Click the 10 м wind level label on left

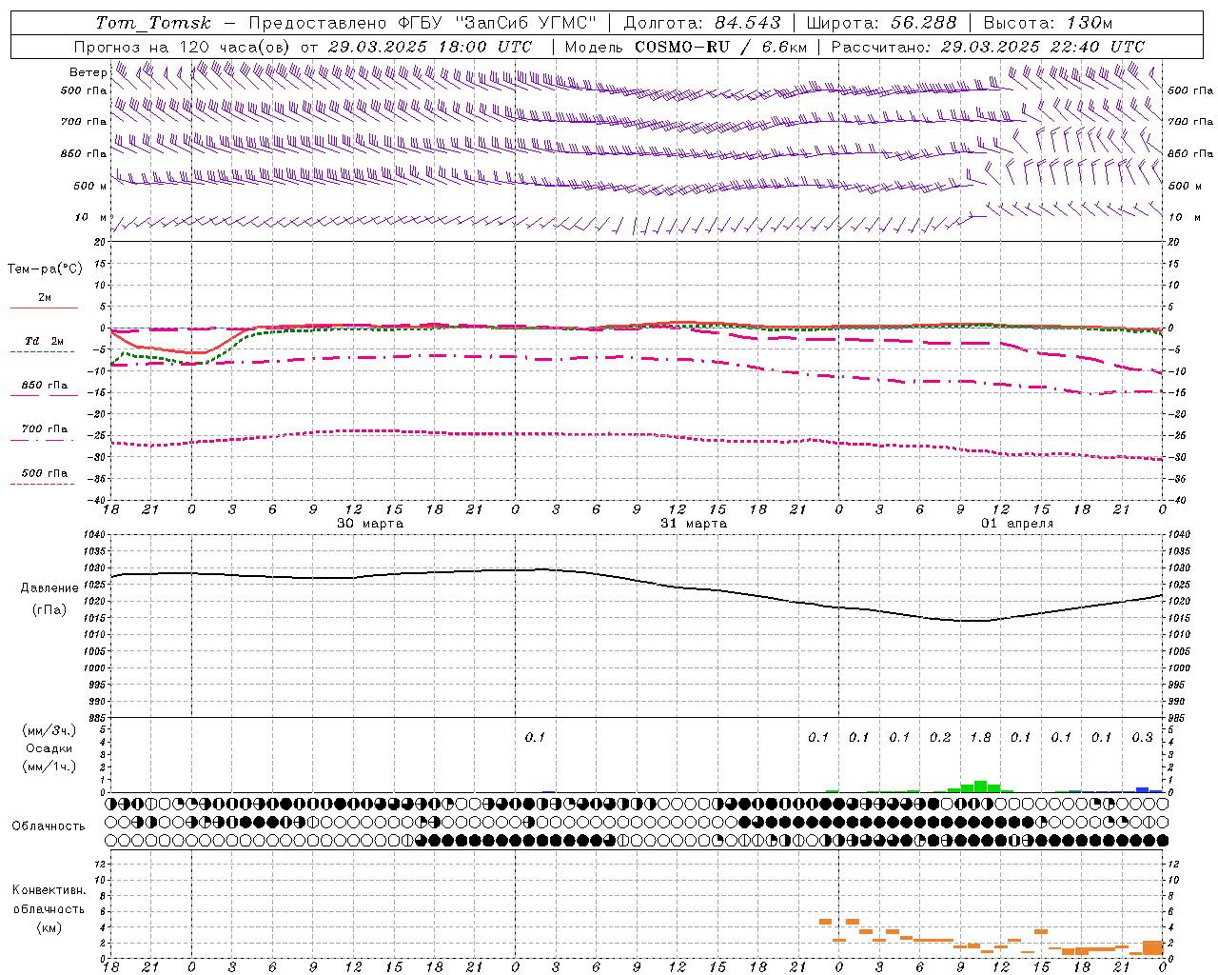point(91,218)
